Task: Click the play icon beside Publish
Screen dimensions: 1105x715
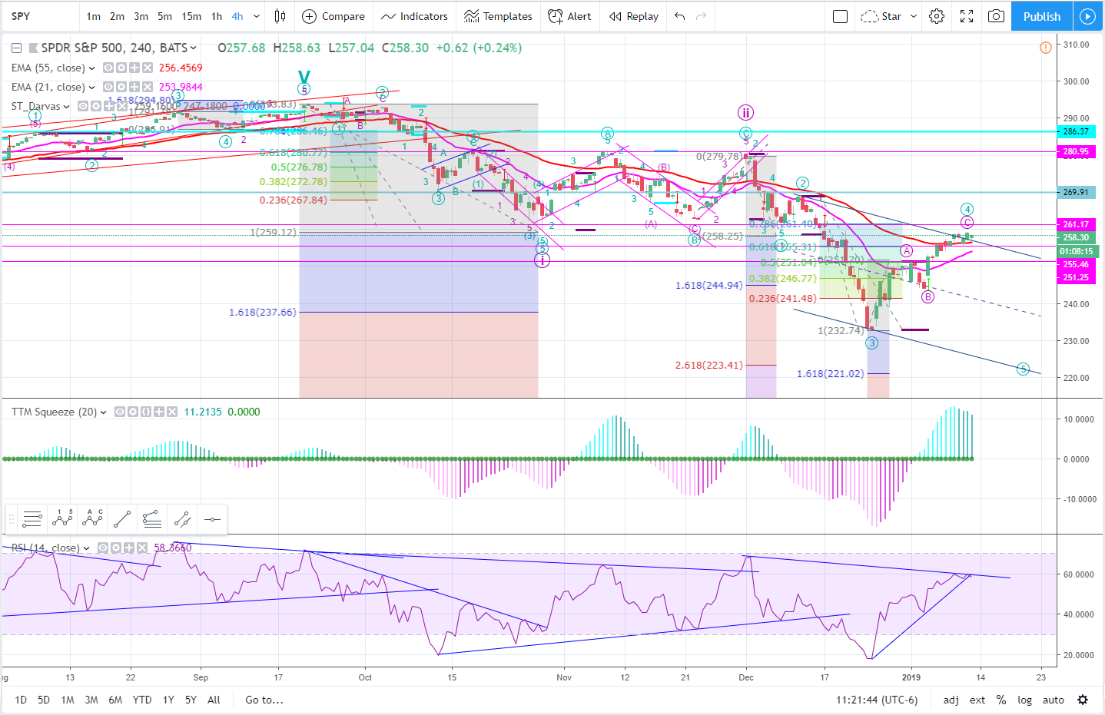Action: [1087, 16]
